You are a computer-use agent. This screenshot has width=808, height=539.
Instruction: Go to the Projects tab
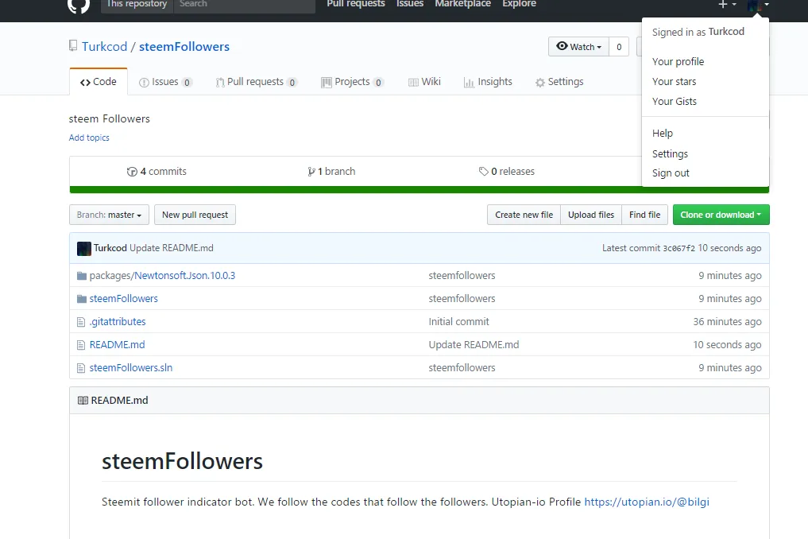pyautogui.click(x=353, y=82)
